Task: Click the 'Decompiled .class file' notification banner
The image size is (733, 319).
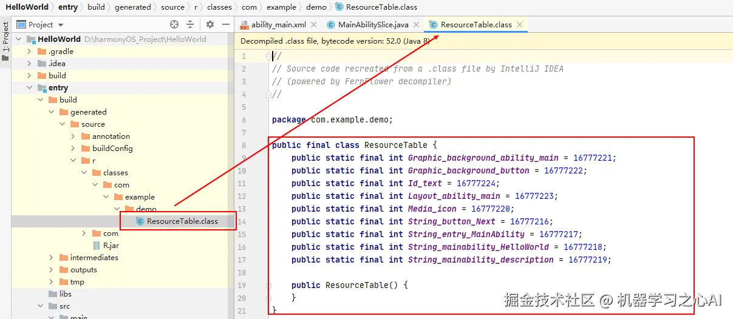Action: click(x=483, y=41)
